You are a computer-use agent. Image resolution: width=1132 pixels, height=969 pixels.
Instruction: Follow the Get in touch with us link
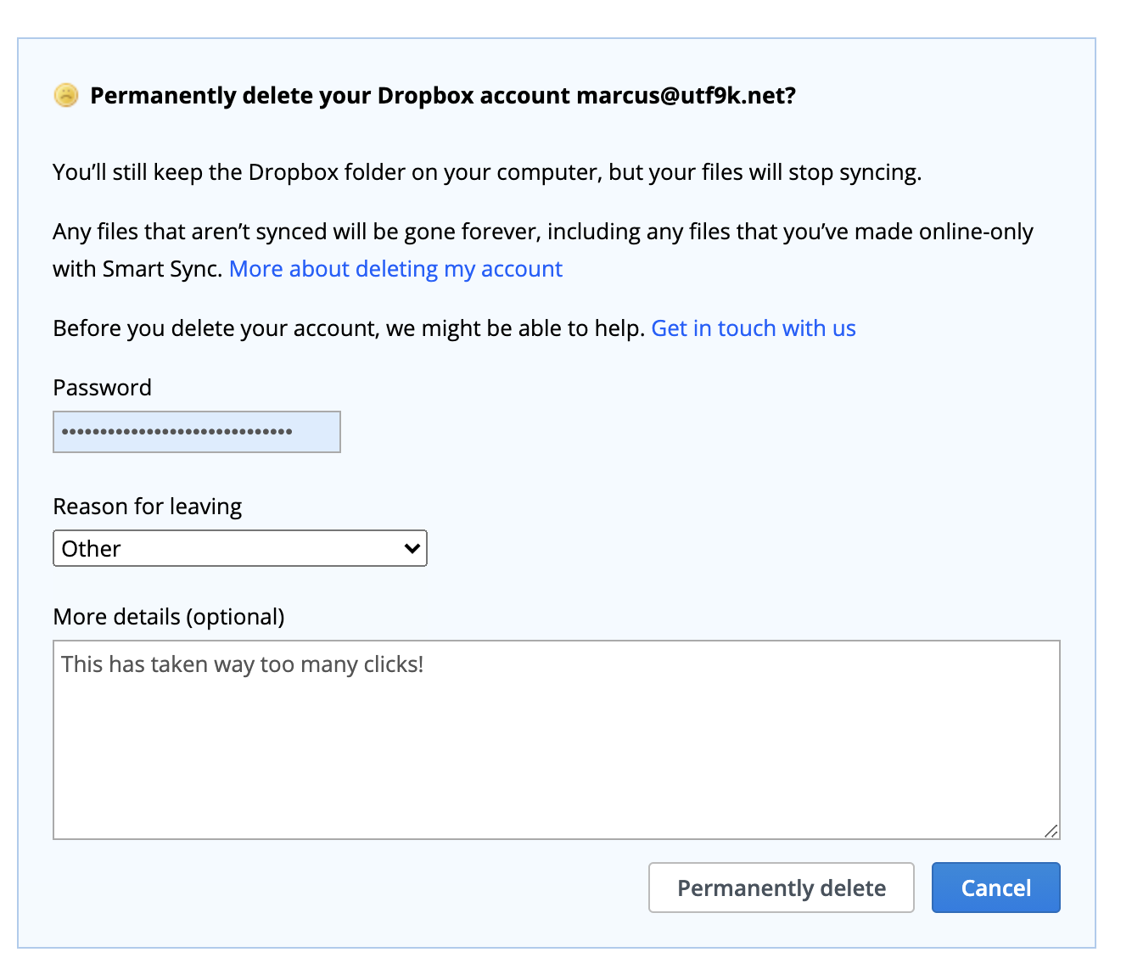754,328
